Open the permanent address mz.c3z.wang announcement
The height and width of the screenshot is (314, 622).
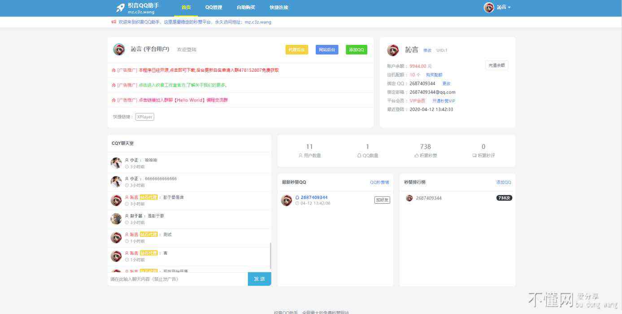pyautogui.click(x=195, y=22)
